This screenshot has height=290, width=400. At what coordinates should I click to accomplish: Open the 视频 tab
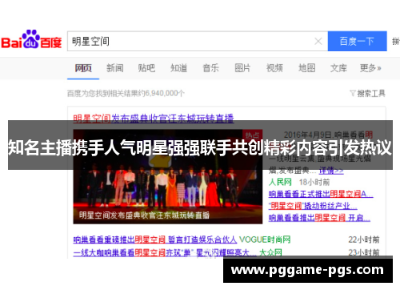click(274, 68)
